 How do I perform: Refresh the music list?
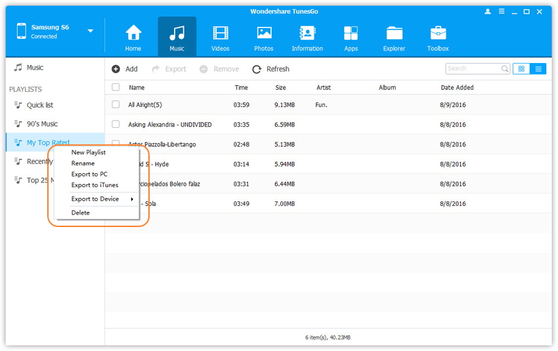271,69
